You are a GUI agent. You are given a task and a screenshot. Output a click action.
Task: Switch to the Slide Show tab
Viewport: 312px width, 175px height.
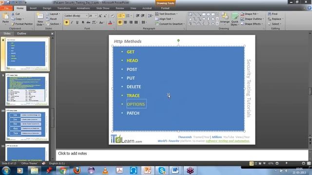click(103, 8)
